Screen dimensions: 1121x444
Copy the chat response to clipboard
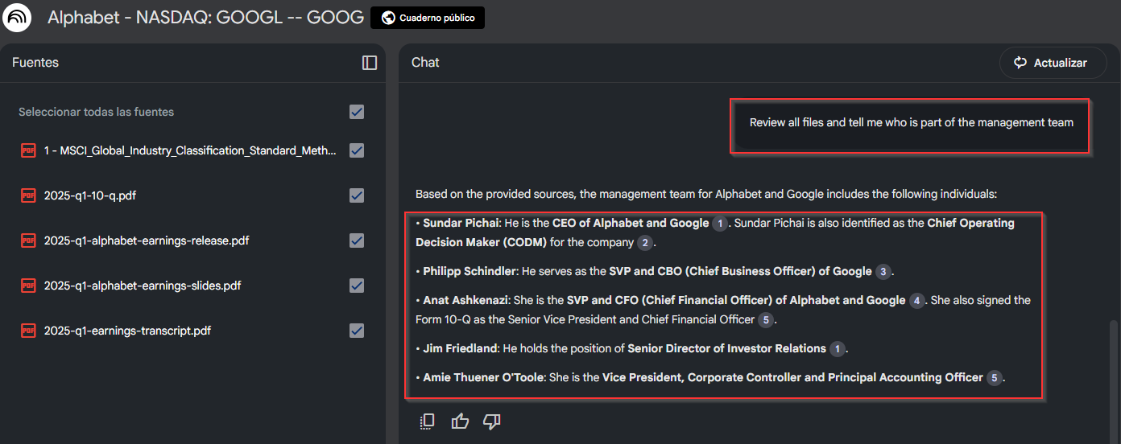tap(428, 421)
